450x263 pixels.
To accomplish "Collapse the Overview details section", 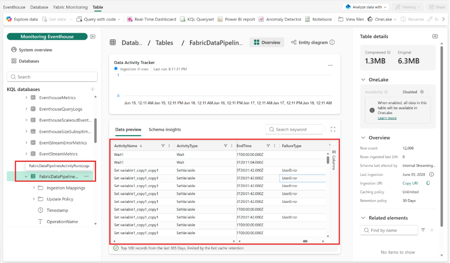I will tap(363, 138).
